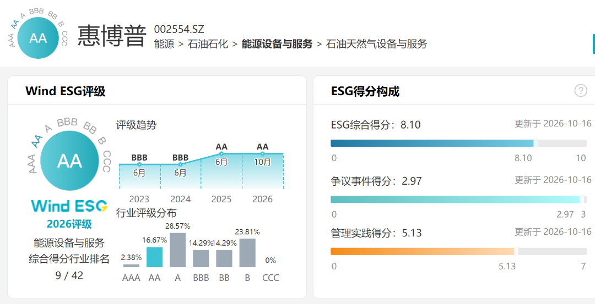Image resolution: width=595 pixels, height=304 pixels.
Task: Click the AA rating badge beside 惠博普
Action: (x=38, y=38)
